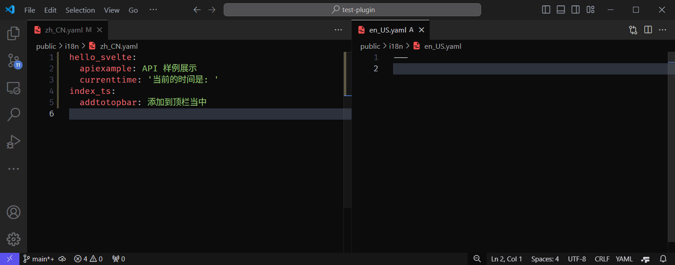Split the right editor with split icon
The image size is (675, 265).
pyautogui.click(x=648, y=30)
